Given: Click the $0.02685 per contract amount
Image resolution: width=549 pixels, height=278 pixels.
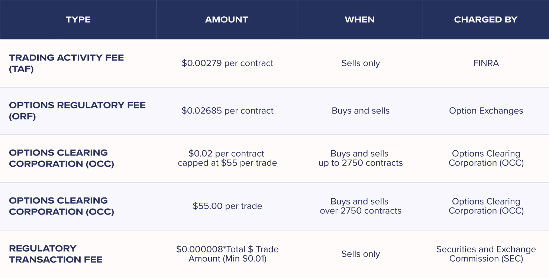Looking at the screenshot, I should (227, 111).
